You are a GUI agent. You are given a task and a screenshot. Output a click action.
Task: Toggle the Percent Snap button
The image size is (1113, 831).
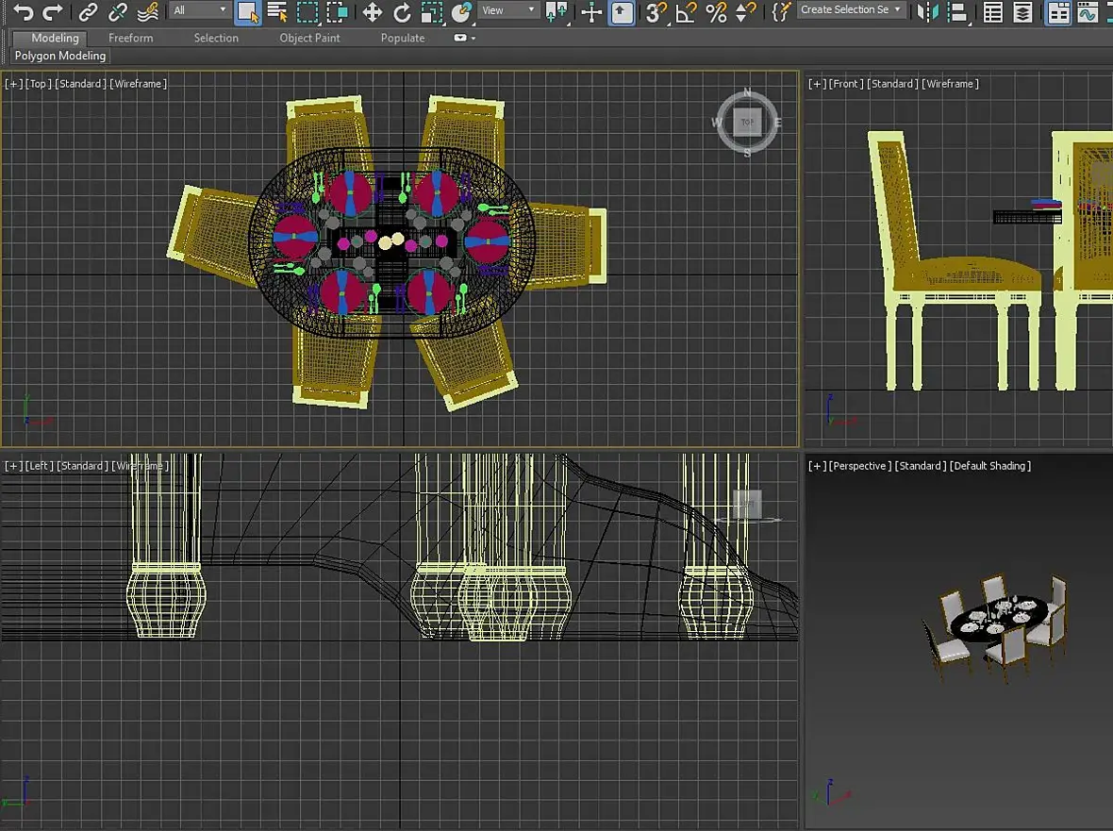(x=716, y=11)
